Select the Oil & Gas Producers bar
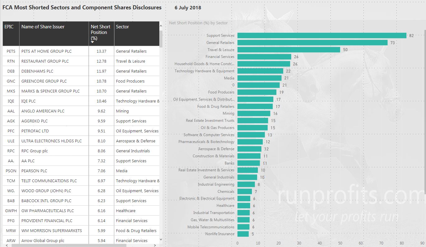 [x=252, y=128]
